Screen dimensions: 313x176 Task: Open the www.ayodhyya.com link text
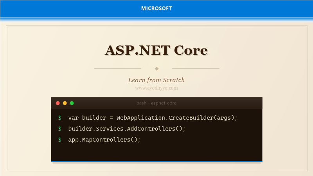156,88
